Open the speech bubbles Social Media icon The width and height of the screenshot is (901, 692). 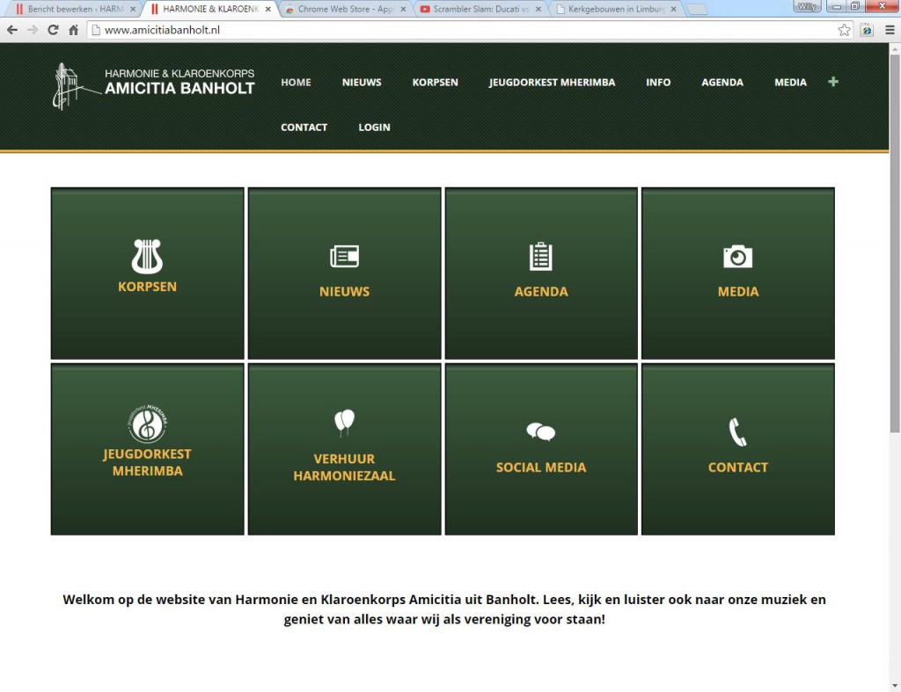click(x=540, y=432)
